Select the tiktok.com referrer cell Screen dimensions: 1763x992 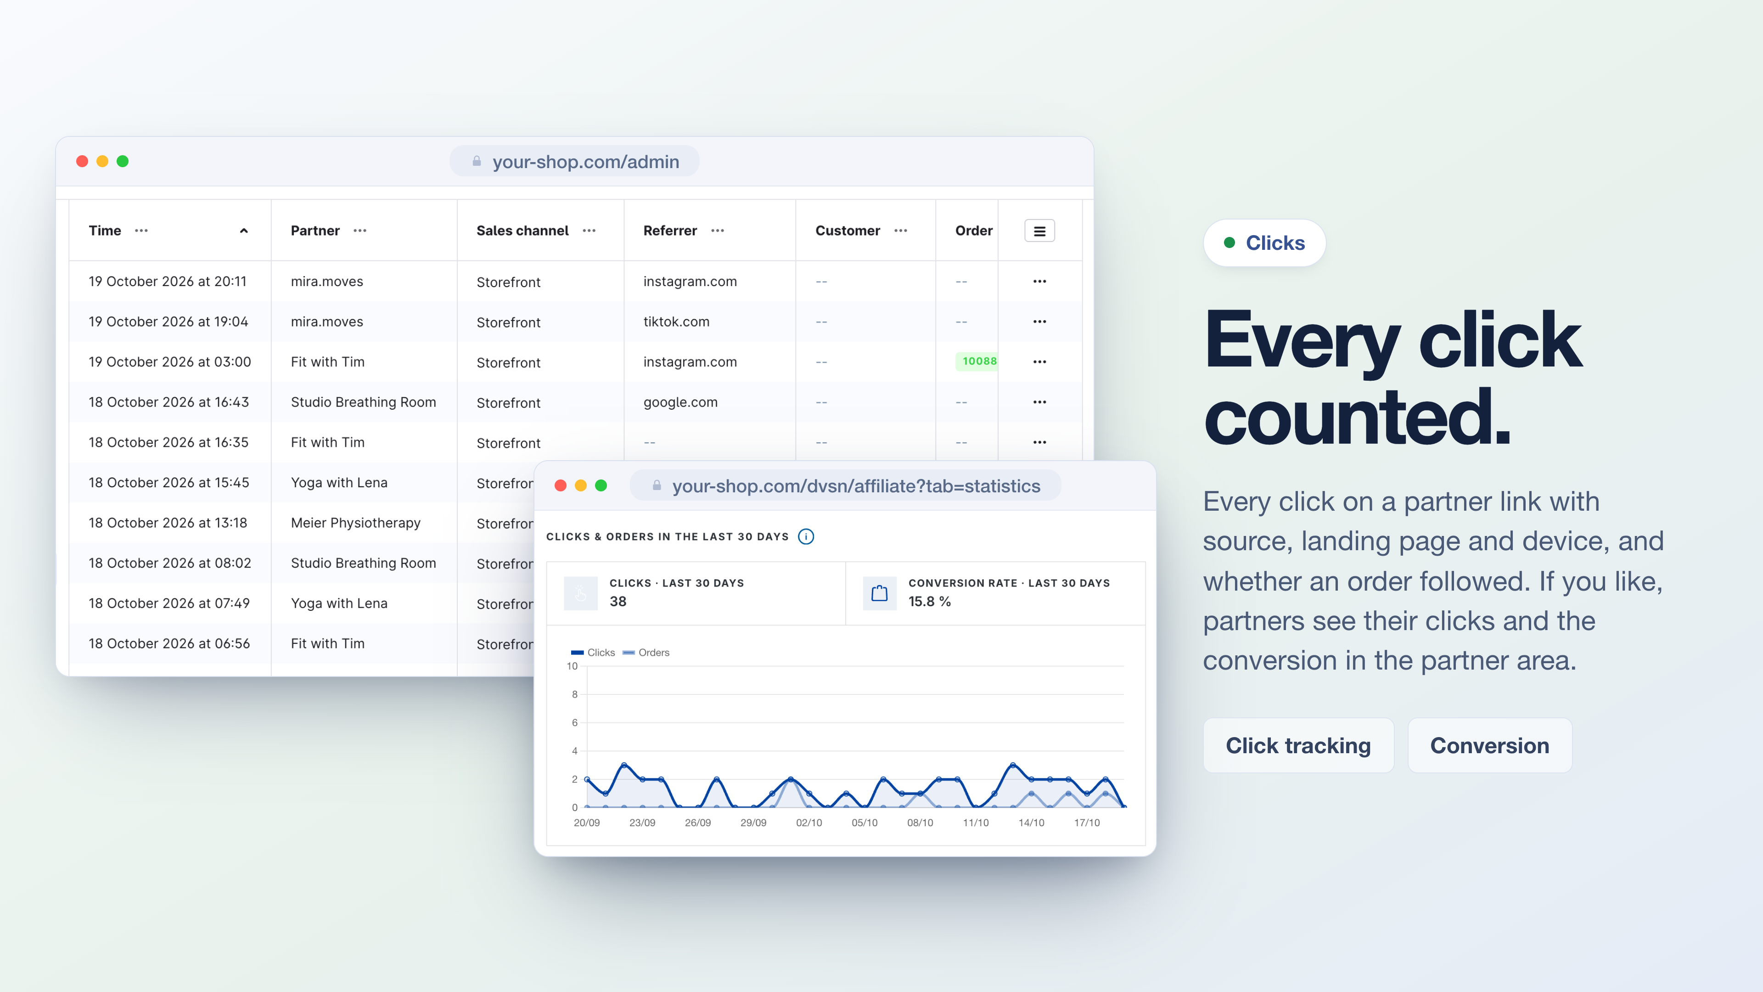(676, 322)
